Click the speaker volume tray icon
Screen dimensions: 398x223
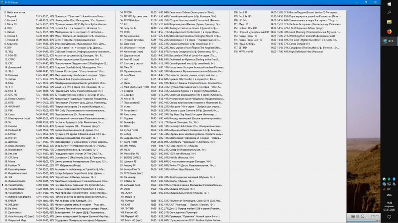[x=389, y=189]
